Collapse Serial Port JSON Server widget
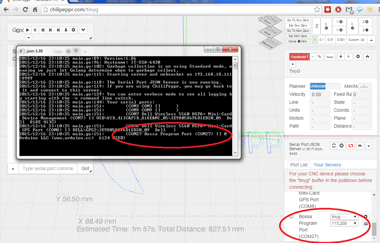380x243 pixels. [x=360, y=146]
